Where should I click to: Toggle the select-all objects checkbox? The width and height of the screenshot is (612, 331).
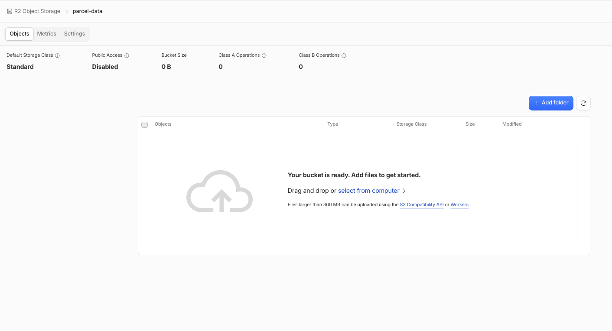pyautogui.click(x=145, y=125)
